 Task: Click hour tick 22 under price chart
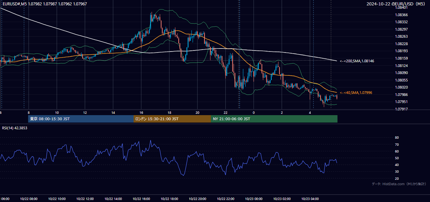coord(225,112)
